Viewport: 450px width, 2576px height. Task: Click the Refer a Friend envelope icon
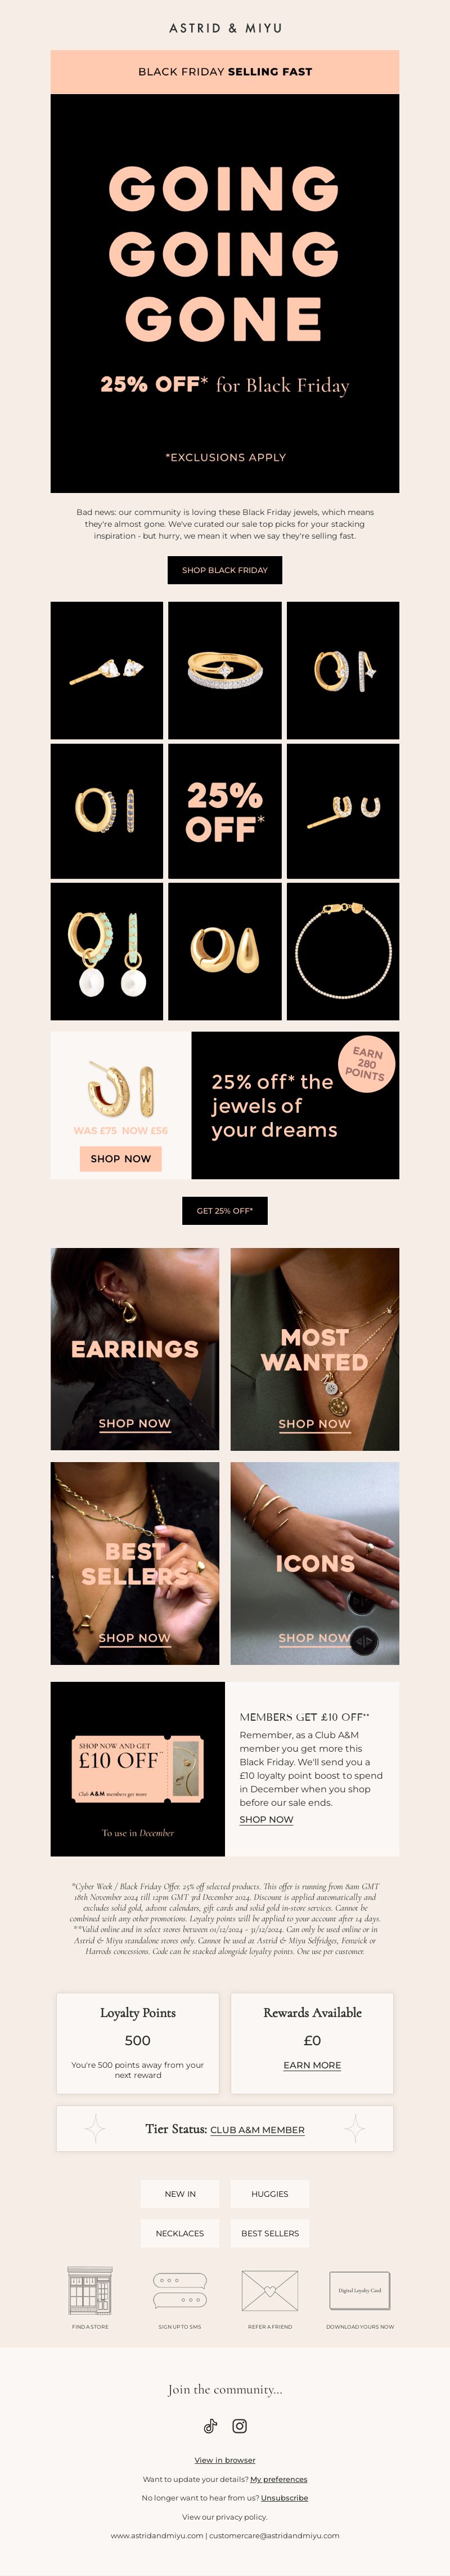click(271, 2290)
